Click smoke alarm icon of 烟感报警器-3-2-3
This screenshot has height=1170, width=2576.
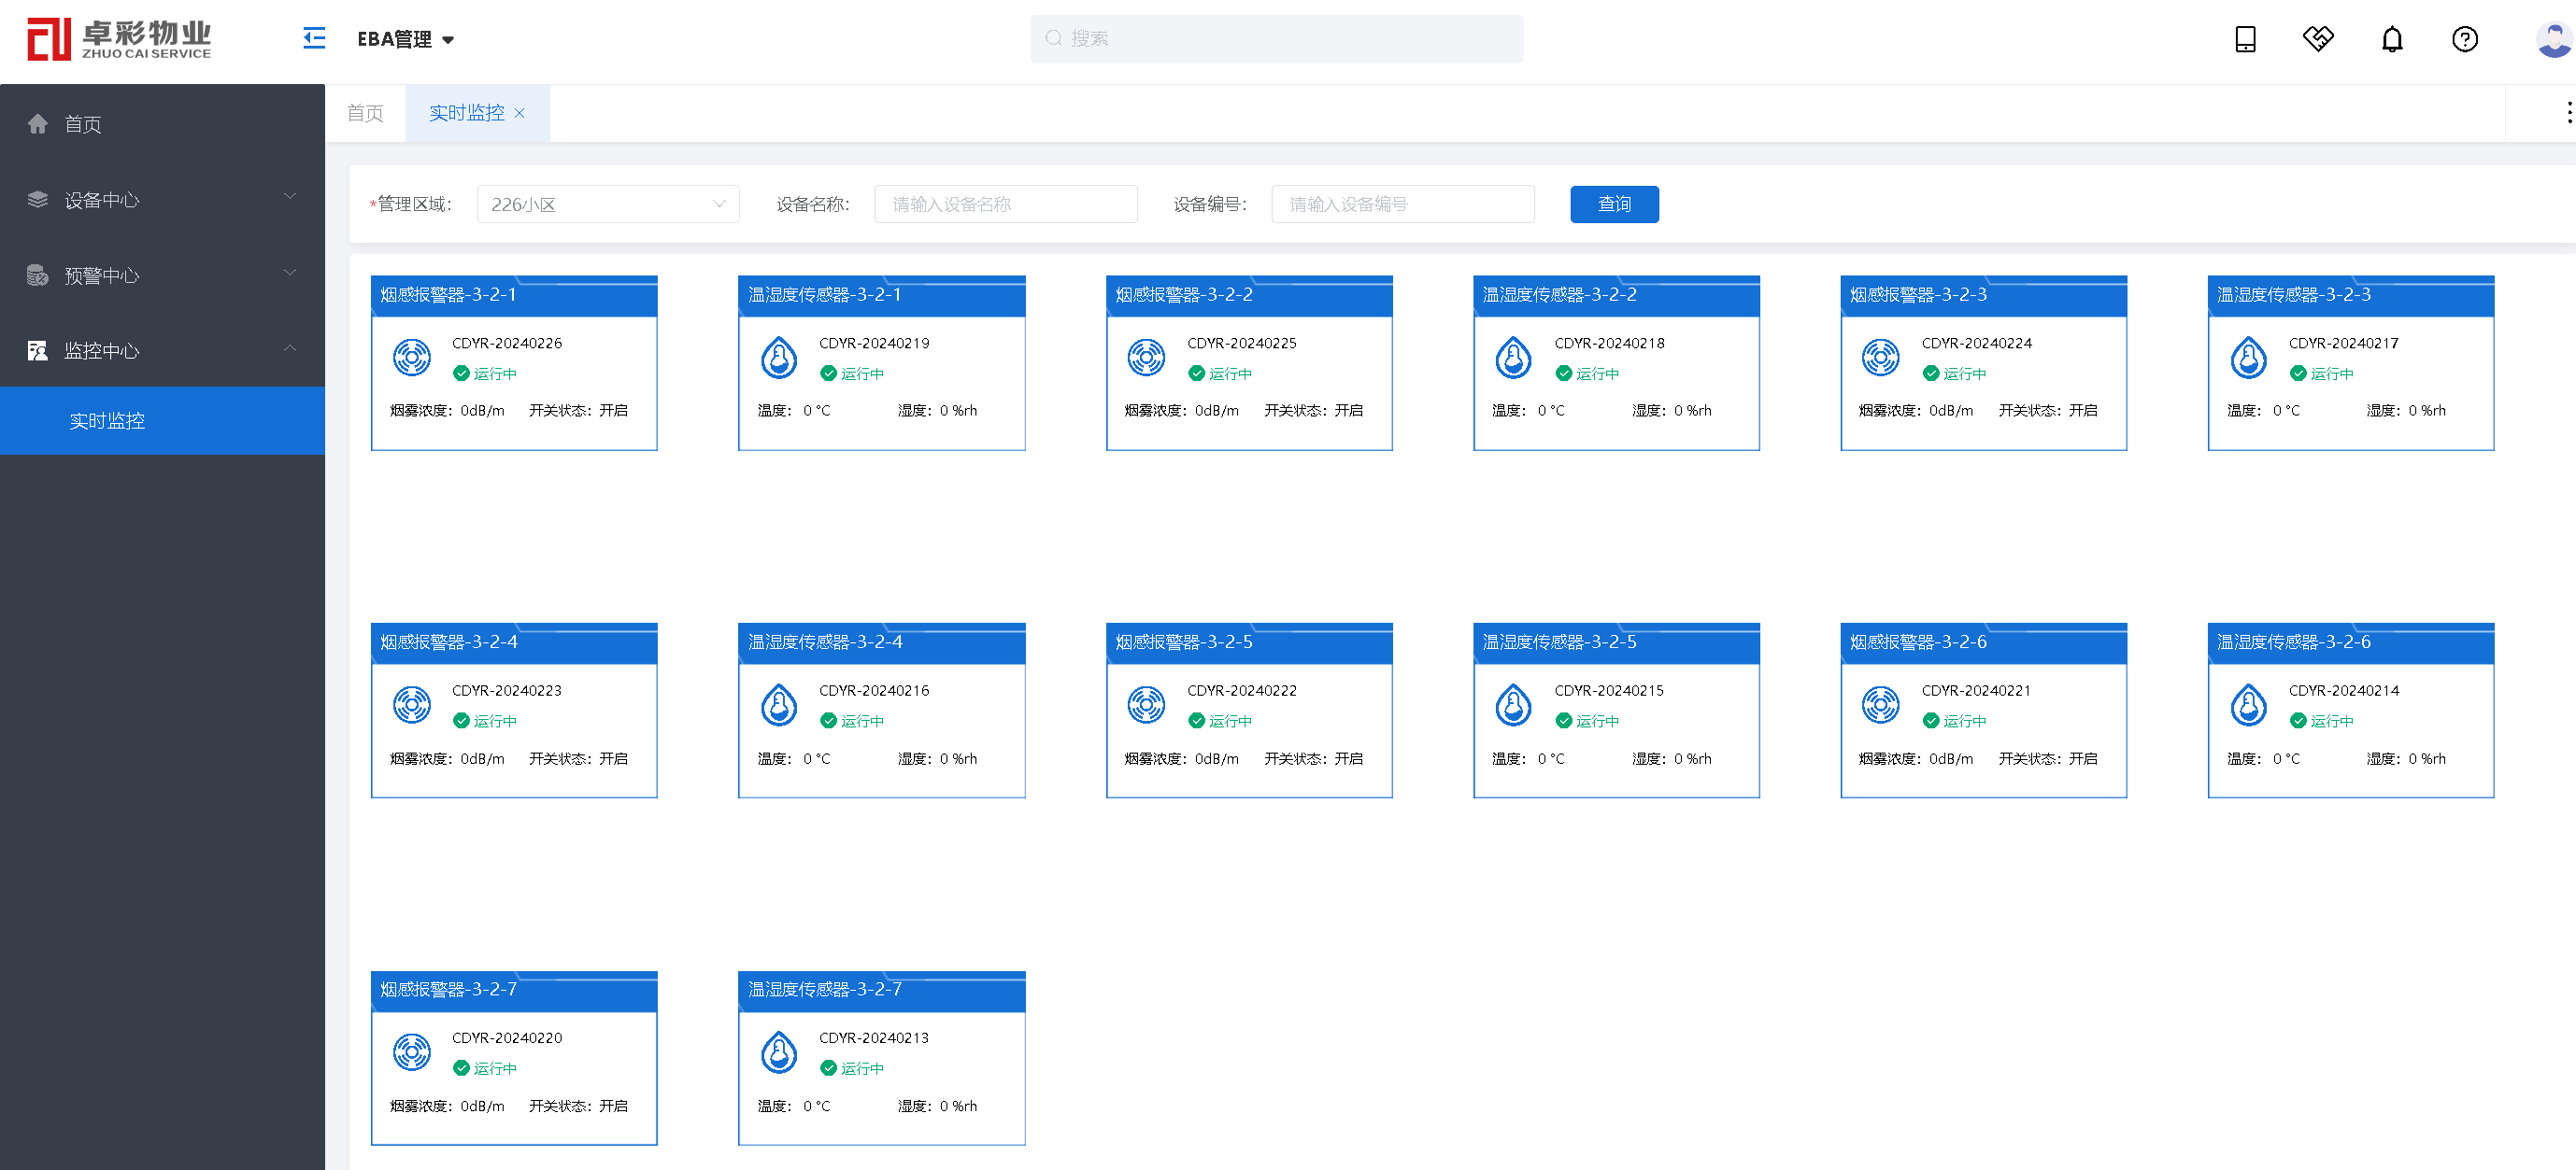(1881, 357)
